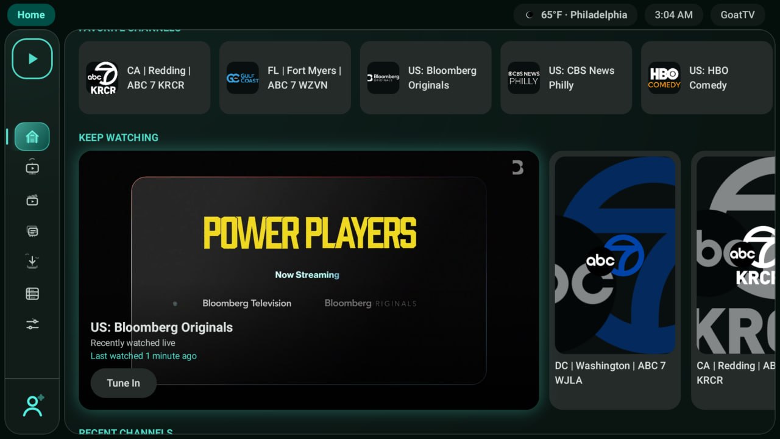Open the guide list sidebar icon

point(32,294)
